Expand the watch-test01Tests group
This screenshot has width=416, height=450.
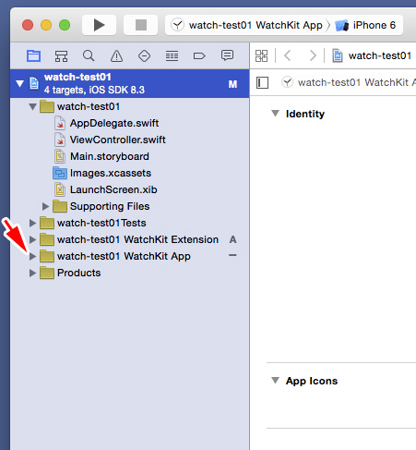pos(32,223)
